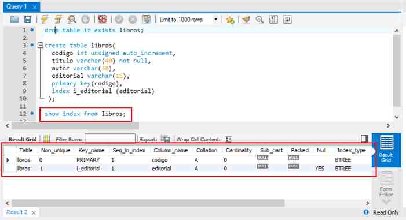
Task: Save snippet with star icon
Action: tap(230, 20)
